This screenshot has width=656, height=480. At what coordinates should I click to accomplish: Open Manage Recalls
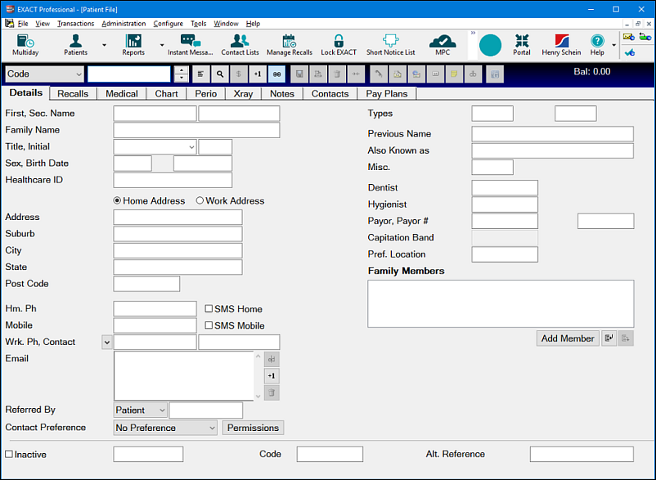tap(290, 45)
